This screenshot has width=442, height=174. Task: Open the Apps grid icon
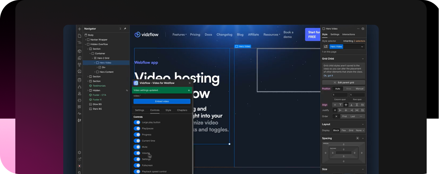tap(79, 107)
